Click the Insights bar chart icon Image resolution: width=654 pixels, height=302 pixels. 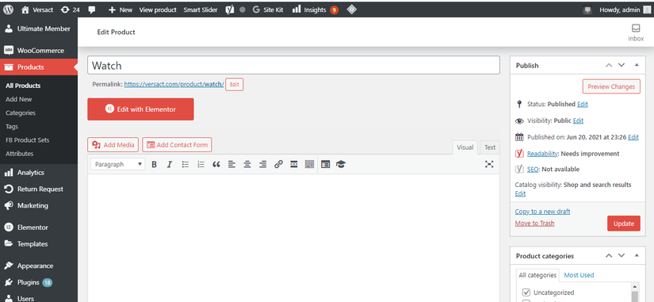coord(296,10)
